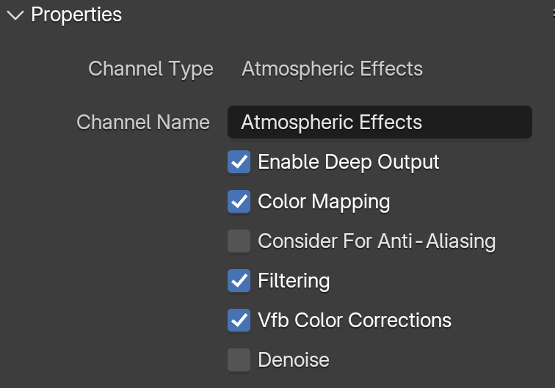Click the Channel Type value Atmospheric Effects
Image resolution: width=555 pixels, height=388 pixels.
pos(332,69)
